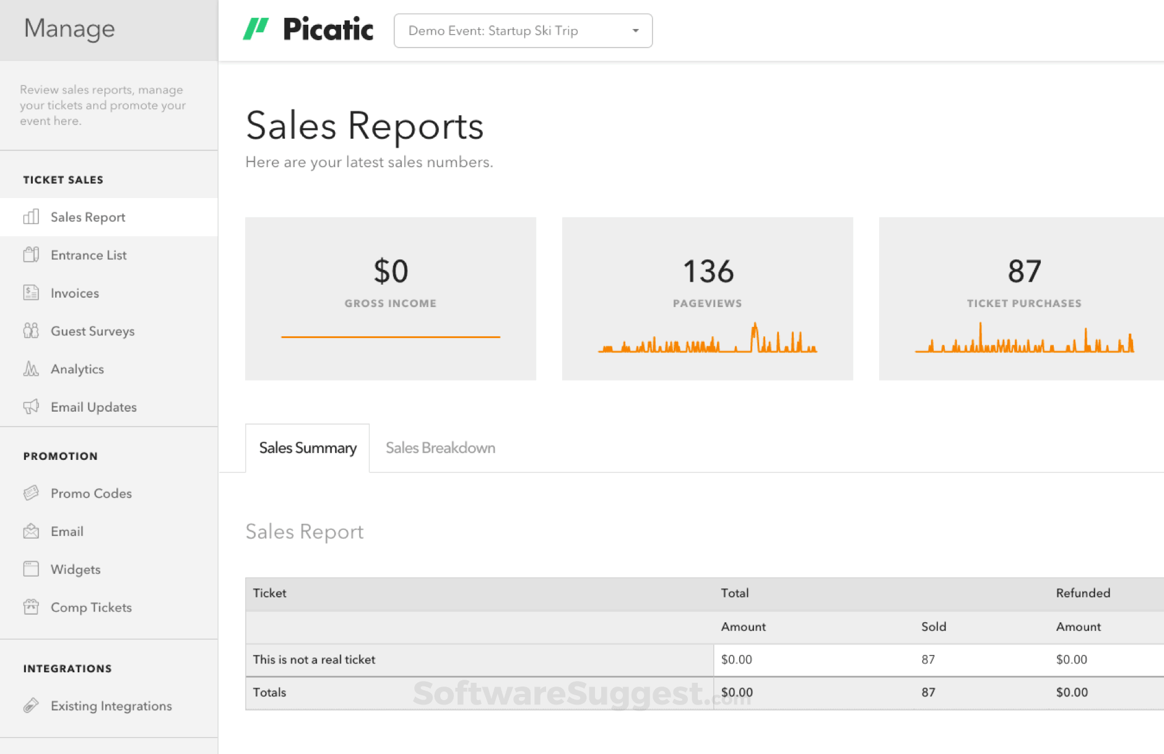Expand the event selector chevron arrow
The height and width of the screenshot is (754, 1164).
pos(635,30)
